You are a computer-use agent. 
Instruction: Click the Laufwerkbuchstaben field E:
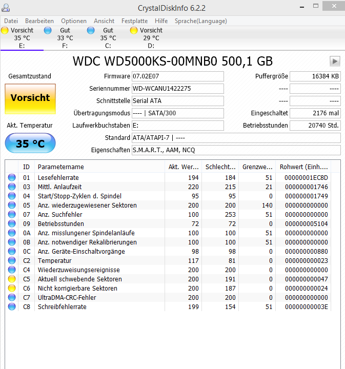click(178, 126)
